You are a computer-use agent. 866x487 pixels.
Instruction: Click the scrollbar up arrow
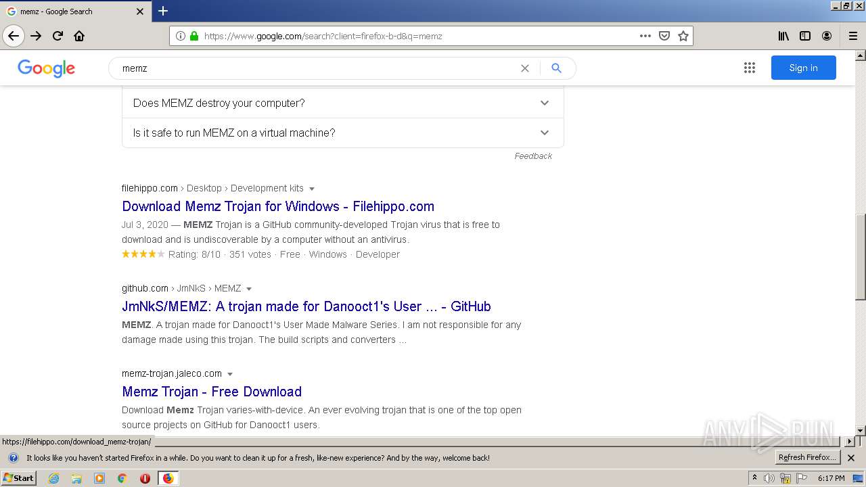[861, 55]
